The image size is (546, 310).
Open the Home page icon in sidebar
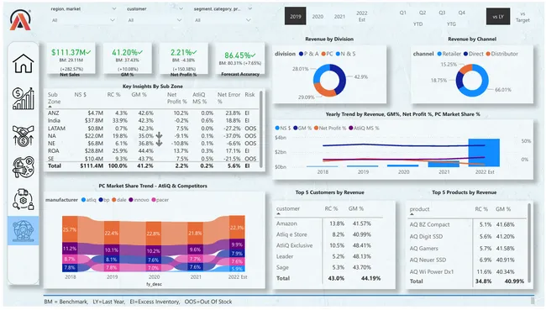[x=23, y=64]
